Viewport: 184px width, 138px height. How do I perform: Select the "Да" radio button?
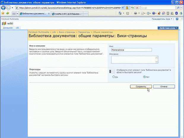coord(114,77)
